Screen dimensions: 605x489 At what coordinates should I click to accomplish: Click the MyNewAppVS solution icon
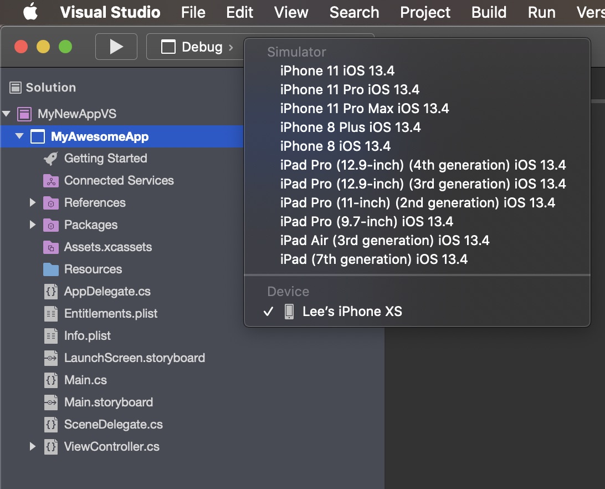click(x=24, y=114)
